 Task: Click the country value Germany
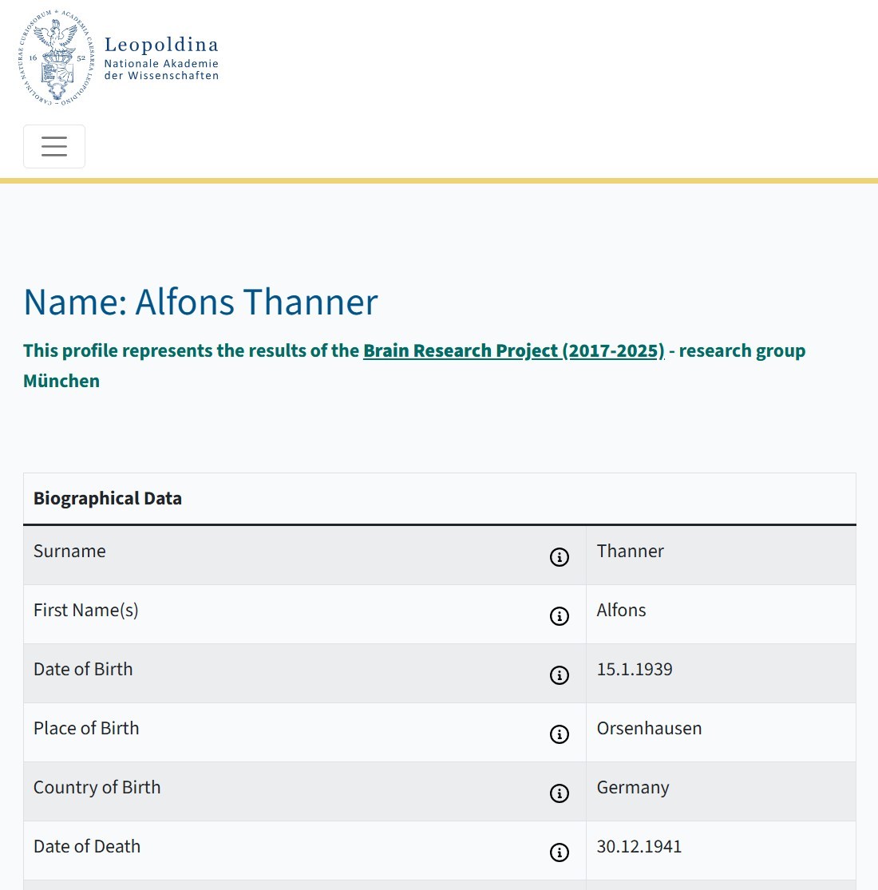[633, 788]
